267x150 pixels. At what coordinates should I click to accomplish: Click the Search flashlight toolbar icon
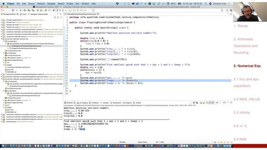[x=49, y=10]
